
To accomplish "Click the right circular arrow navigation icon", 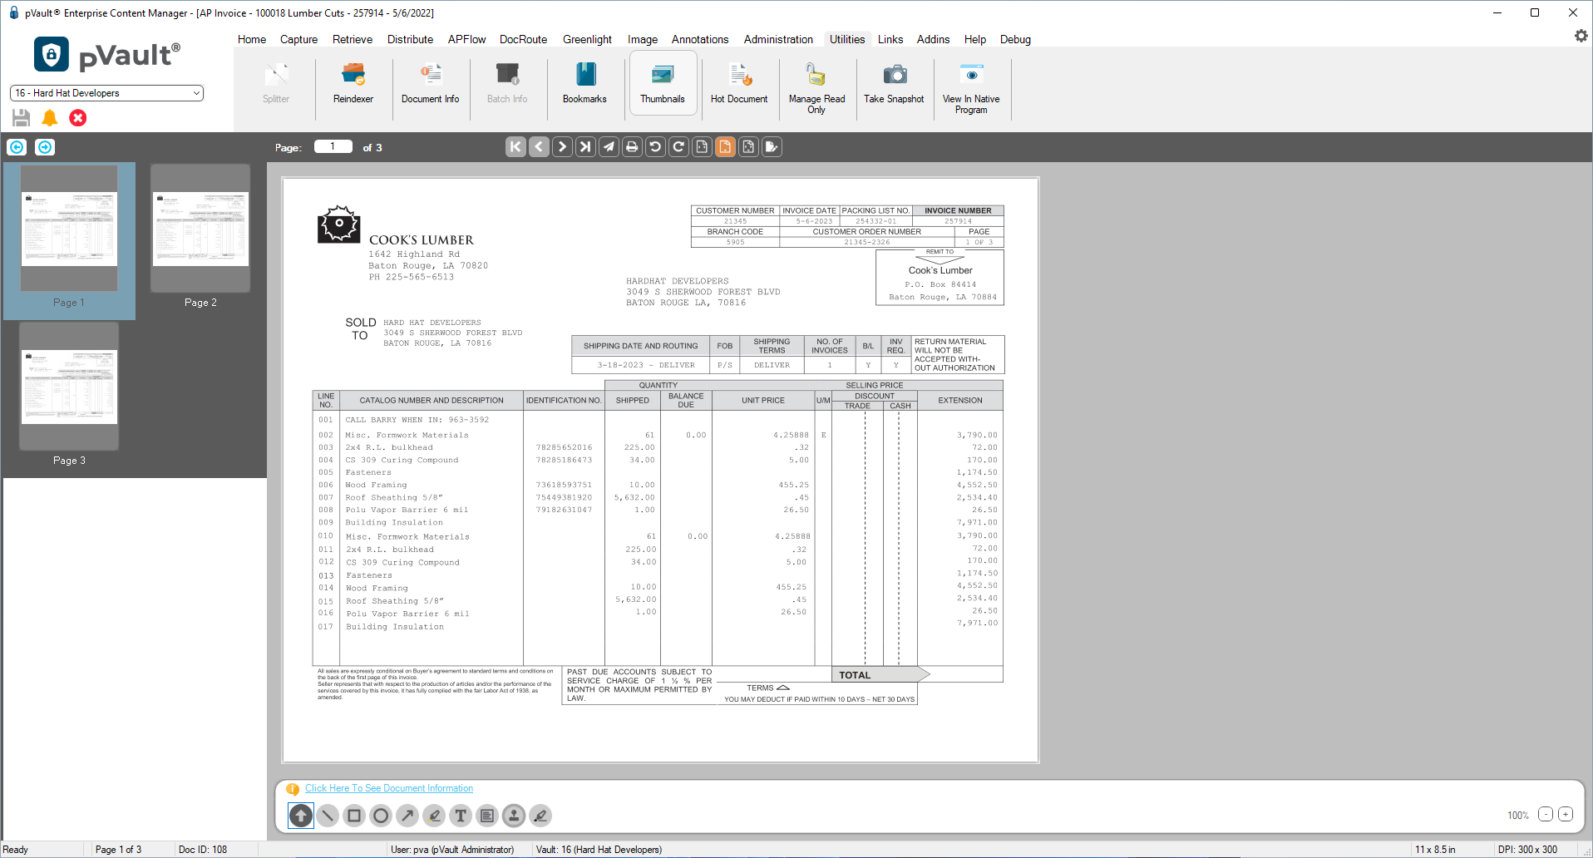I will pos(45,147).
